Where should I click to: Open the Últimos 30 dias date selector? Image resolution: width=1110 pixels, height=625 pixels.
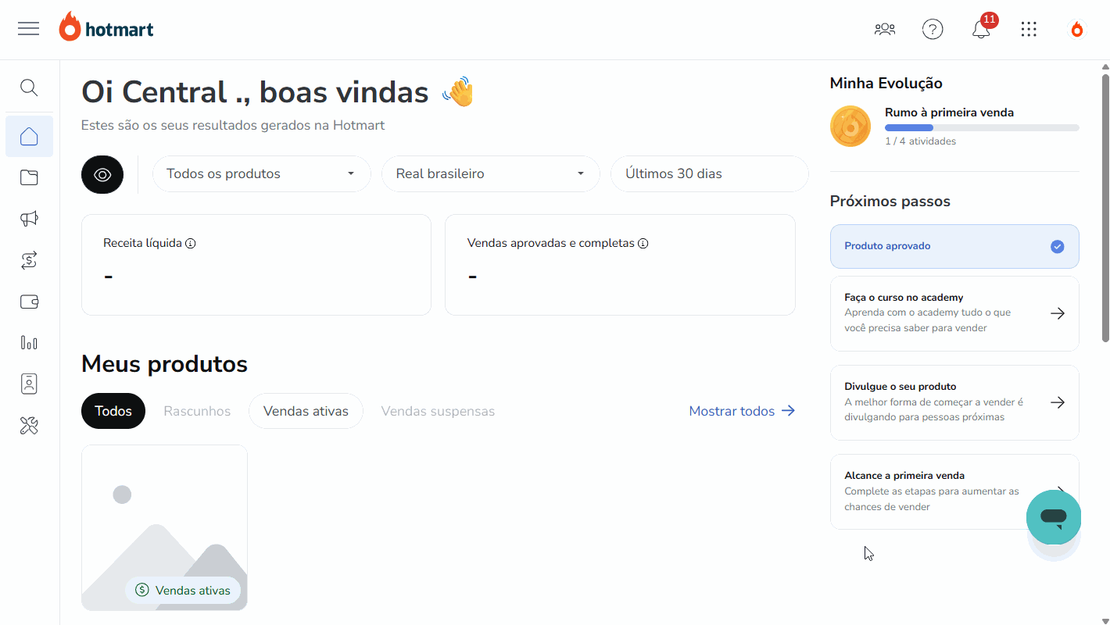(x=708, y=173)
